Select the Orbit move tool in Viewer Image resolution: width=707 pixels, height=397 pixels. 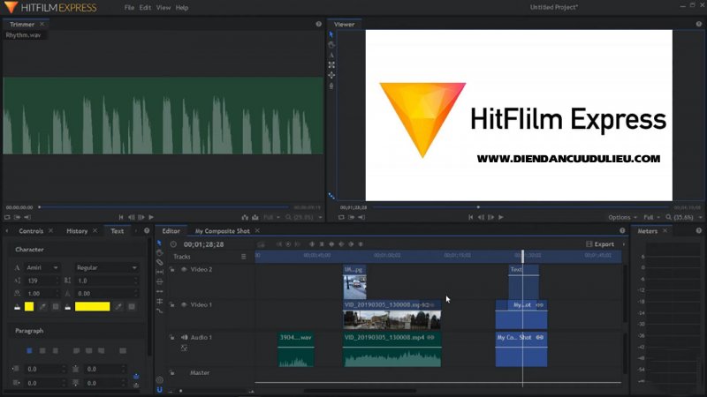(331, 75)
